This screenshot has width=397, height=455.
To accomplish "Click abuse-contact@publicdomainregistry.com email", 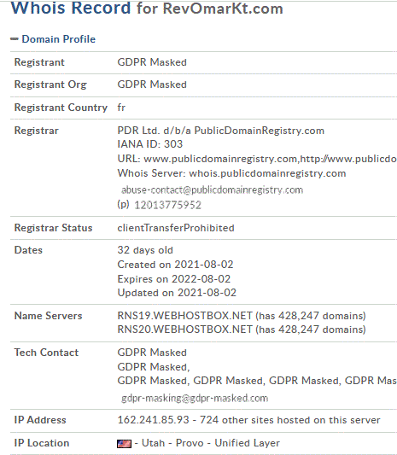I will click(212, 190).
